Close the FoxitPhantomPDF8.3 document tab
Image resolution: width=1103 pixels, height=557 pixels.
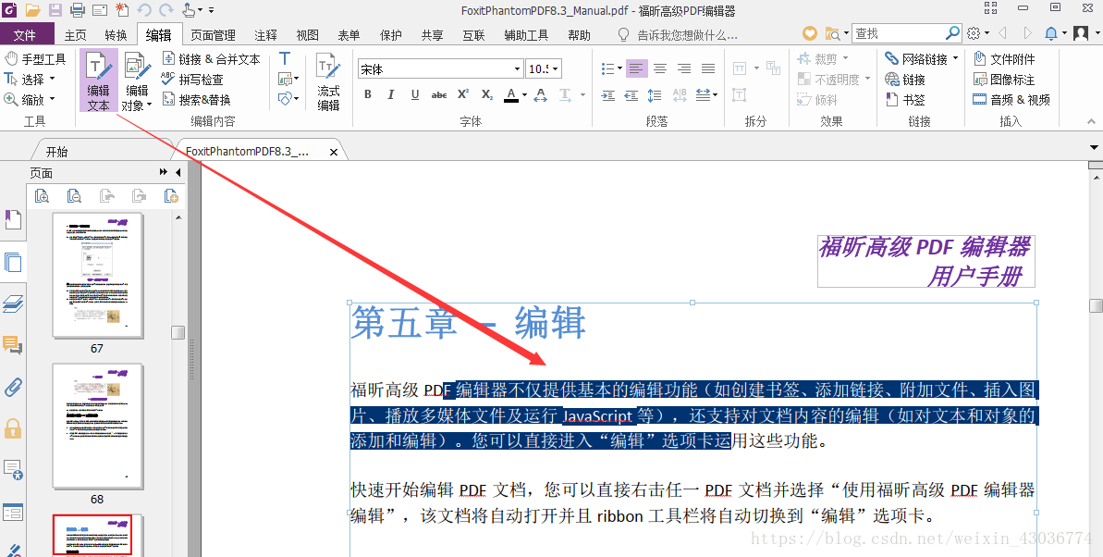click(334, 152)
